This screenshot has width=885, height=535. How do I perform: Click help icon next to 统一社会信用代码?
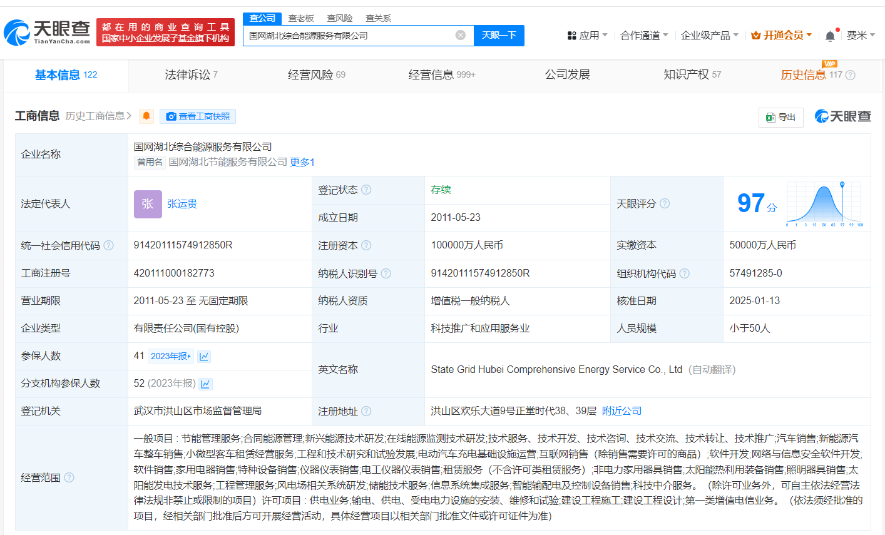109,245
